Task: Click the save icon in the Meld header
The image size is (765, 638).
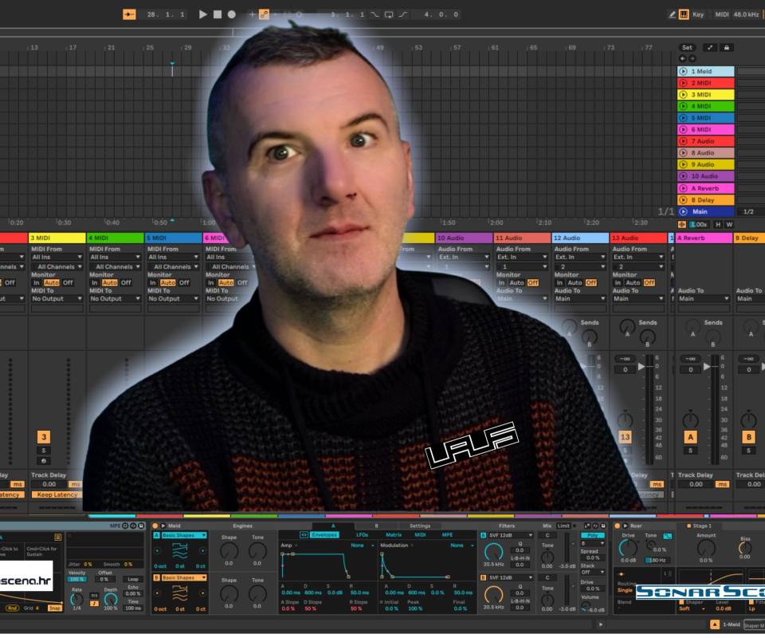Action: [603, 526]
